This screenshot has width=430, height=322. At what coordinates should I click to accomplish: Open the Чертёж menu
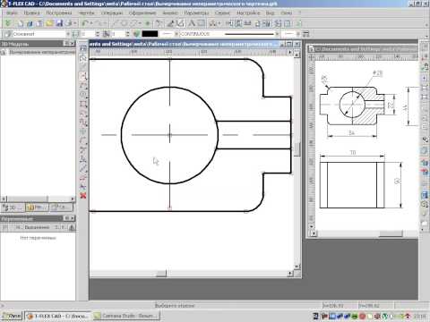click(x=86, y=13)
